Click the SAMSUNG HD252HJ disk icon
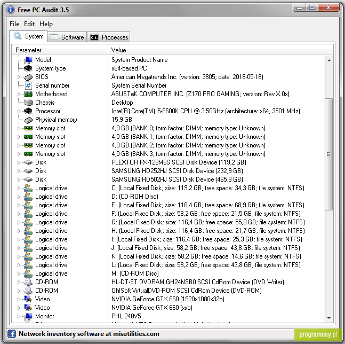Image resolution: width=345 pixels, height=344 pixels. (x=28, y=171)
